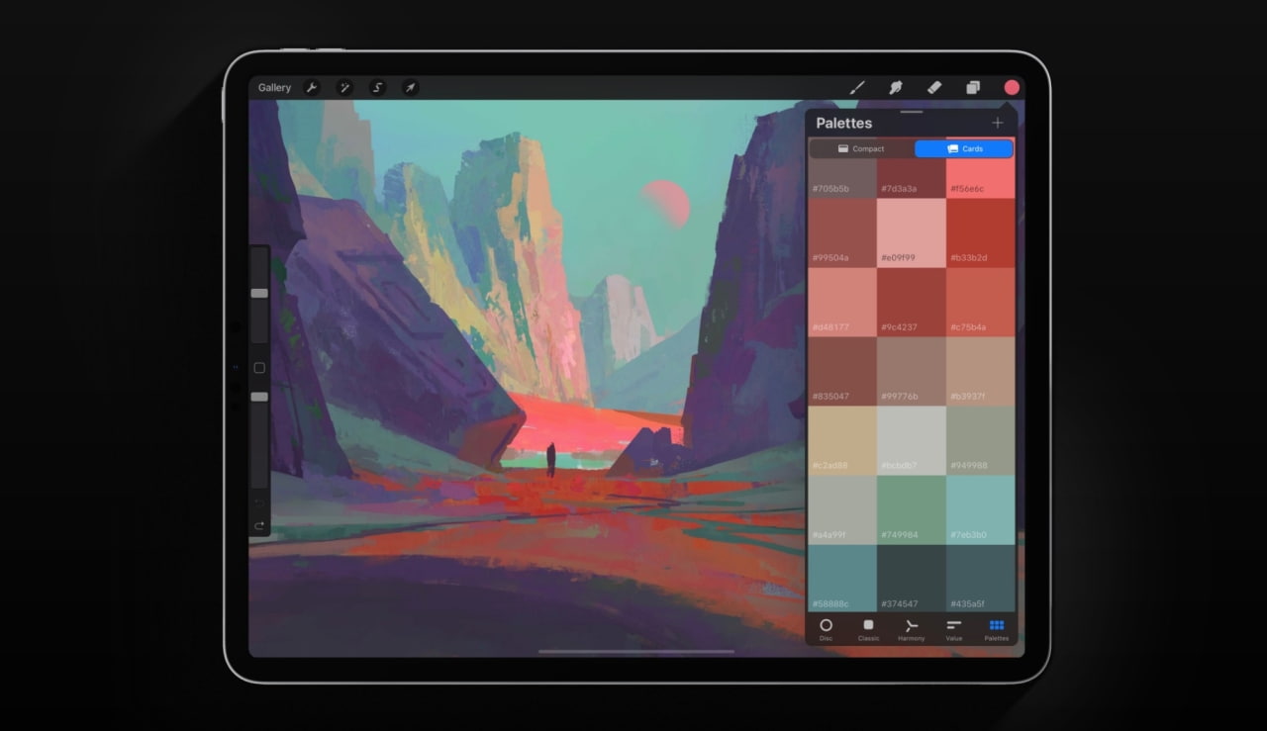Activate the Selections tool
Screen dimensions: 1267x731
377,87
